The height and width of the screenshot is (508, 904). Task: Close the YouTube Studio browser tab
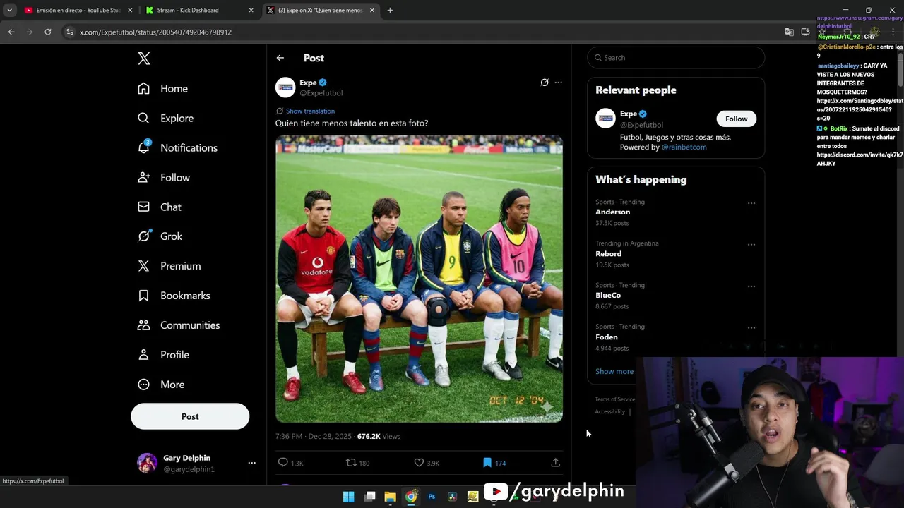130,11
